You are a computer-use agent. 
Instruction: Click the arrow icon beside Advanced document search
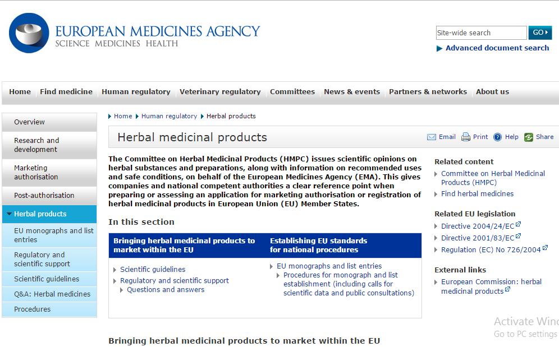click(x=439, y=48)
